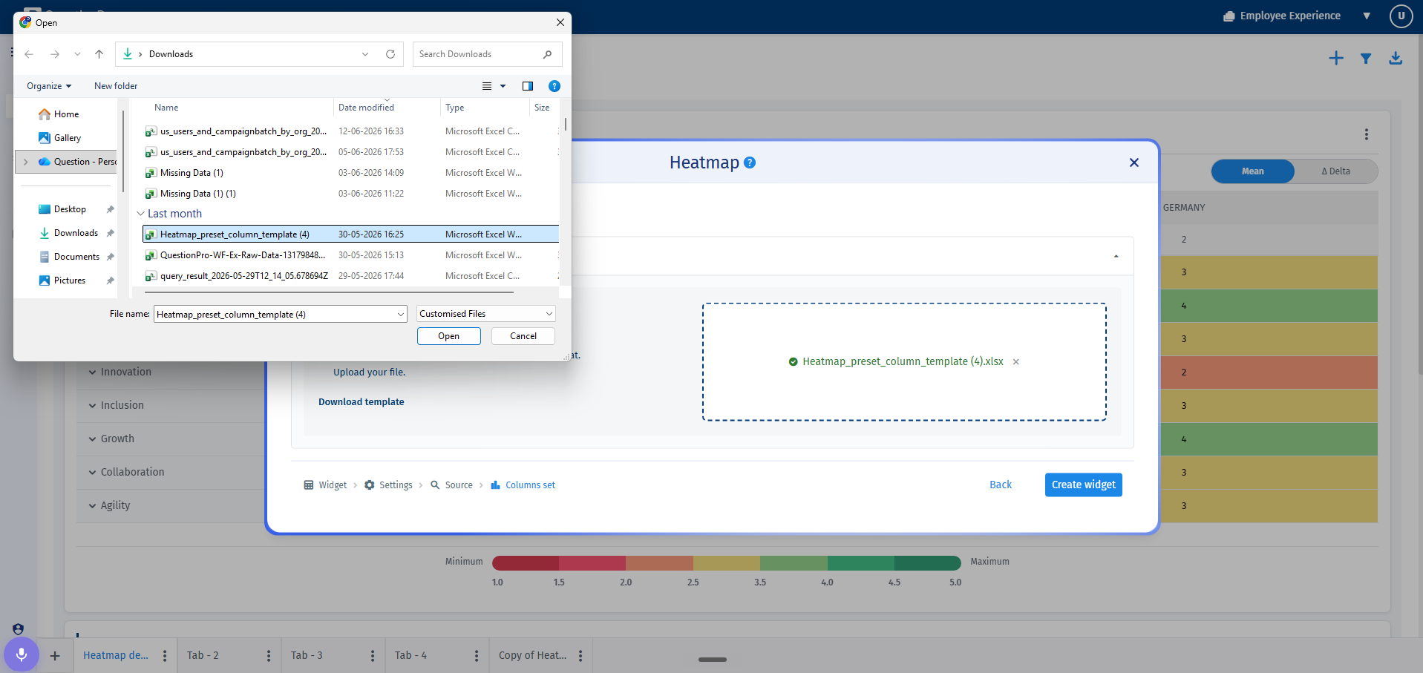Click the Up one level arrow
The image size is (1423, 673).
(99, 54)
